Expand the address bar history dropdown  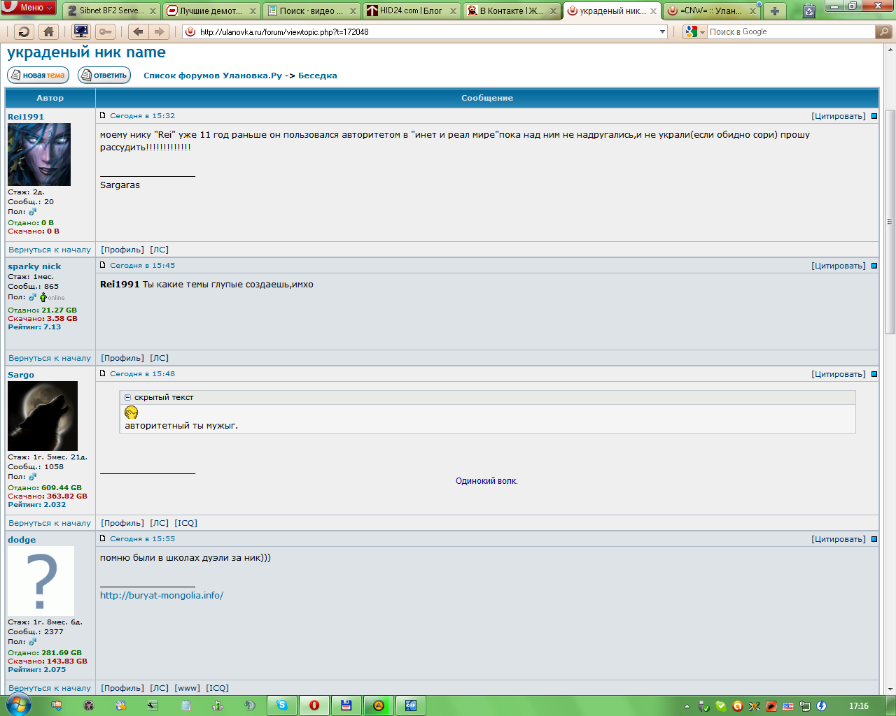(662, 31)
